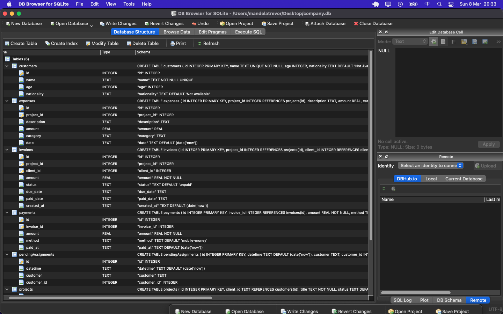The width and height of the screenshot is (503, 314).
Task: Select the Current Database tab in Remote
Action: [x=464, y=179]
